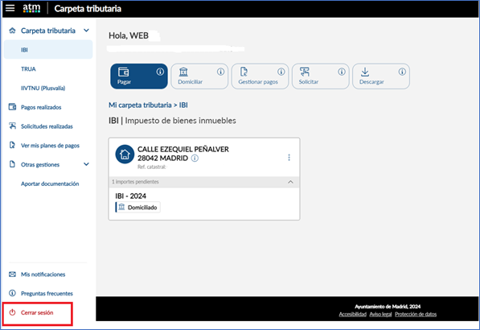Open Mis notificaciones
This screenshot has height=330, width=480.
point(43,274)
